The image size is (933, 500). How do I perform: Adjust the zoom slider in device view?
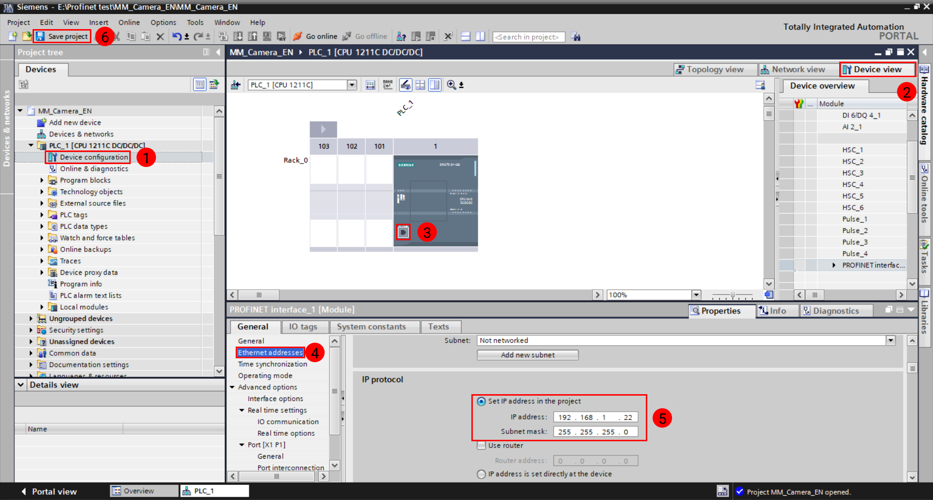point(732,295)
